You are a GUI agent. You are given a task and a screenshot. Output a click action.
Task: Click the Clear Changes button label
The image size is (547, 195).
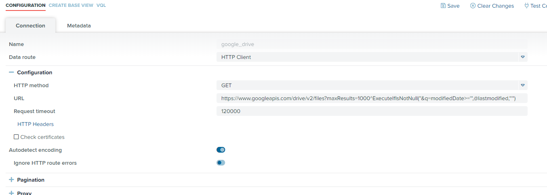(x=496, y=6)
